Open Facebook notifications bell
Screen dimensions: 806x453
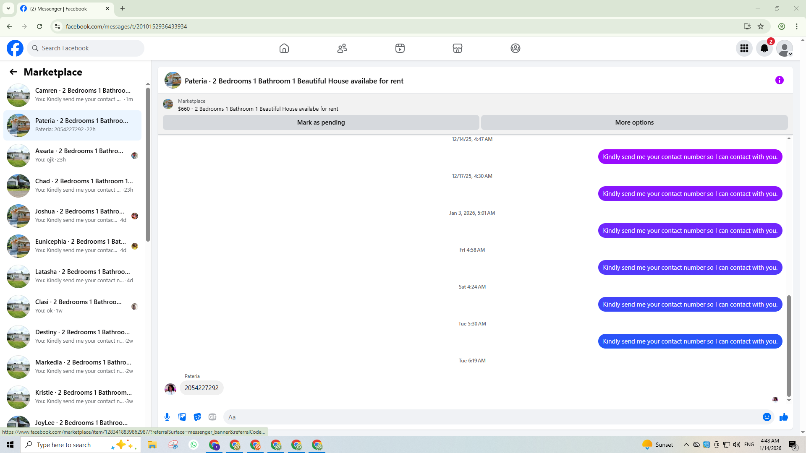coord(764,48)
